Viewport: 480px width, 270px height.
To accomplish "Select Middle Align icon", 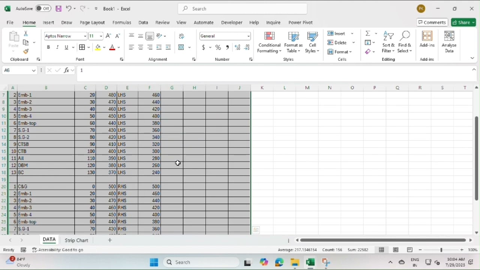I will click(141, 36).
